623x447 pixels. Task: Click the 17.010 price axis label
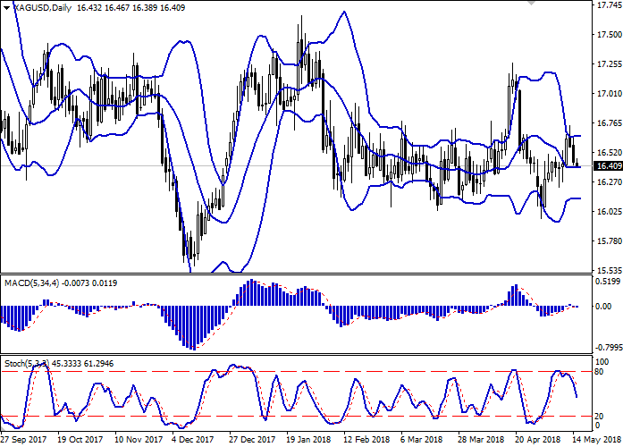point(608,94)
